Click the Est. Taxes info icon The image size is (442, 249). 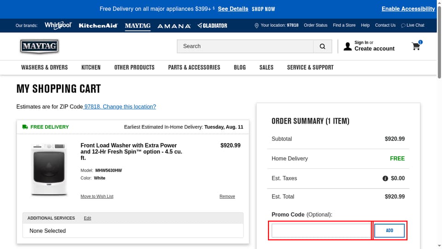click(385, 178)
